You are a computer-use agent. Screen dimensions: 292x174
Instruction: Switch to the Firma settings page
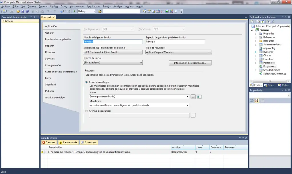click(48, 78)
